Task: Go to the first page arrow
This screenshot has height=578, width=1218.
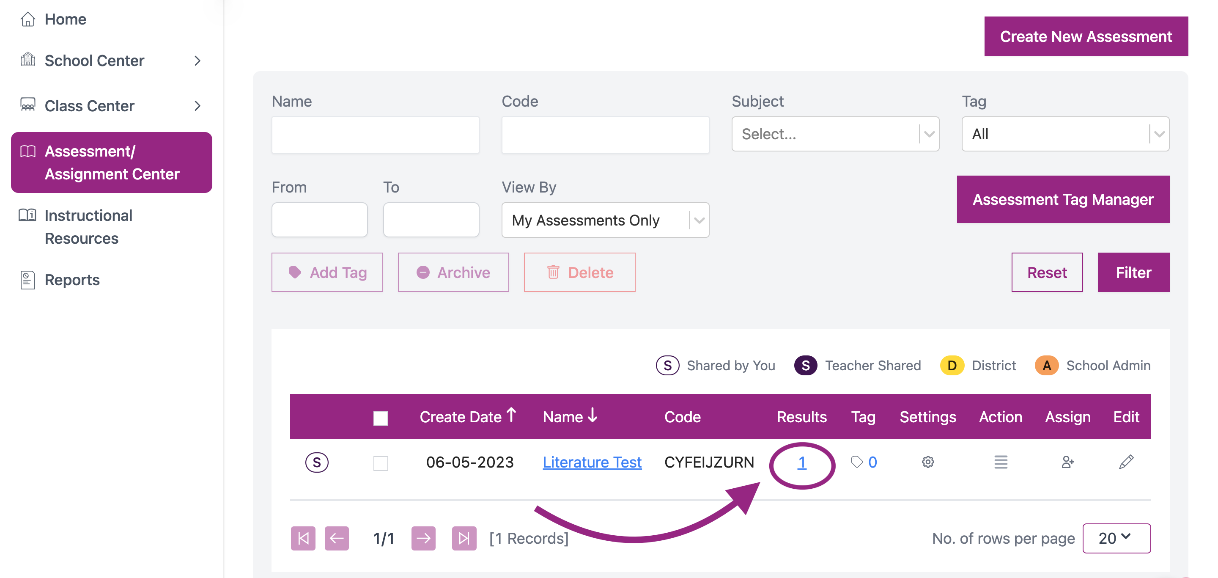Action: [303, 538]
